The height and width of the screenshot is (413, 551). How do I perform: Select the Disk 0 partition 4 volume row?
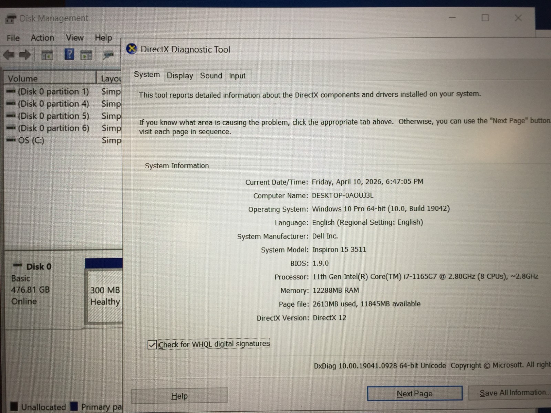[x=63, y=104]
